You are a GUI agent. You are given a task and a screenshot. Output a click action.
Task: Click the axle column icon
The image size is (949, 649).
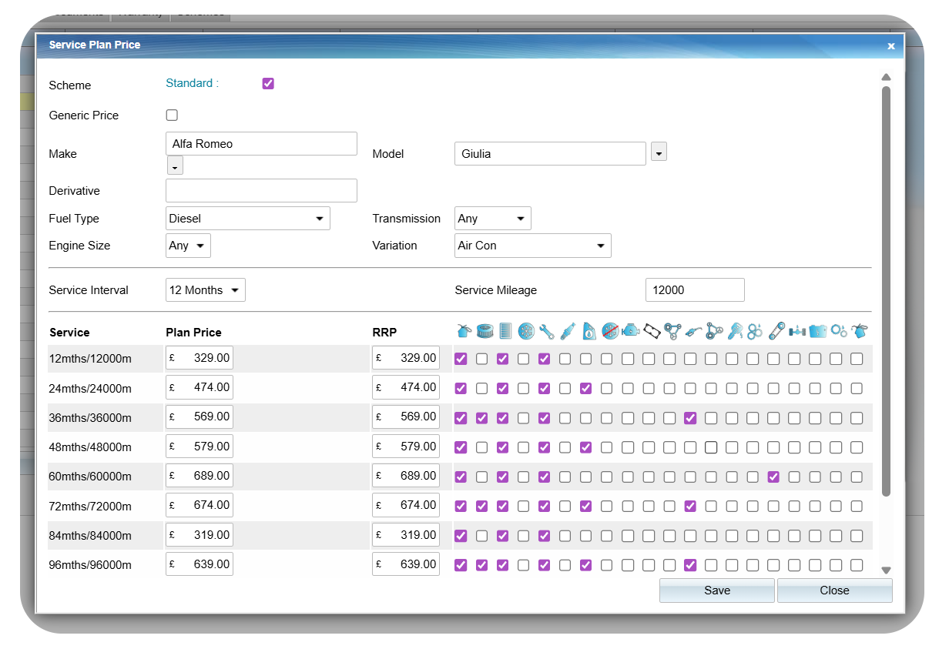click(796, 332)
